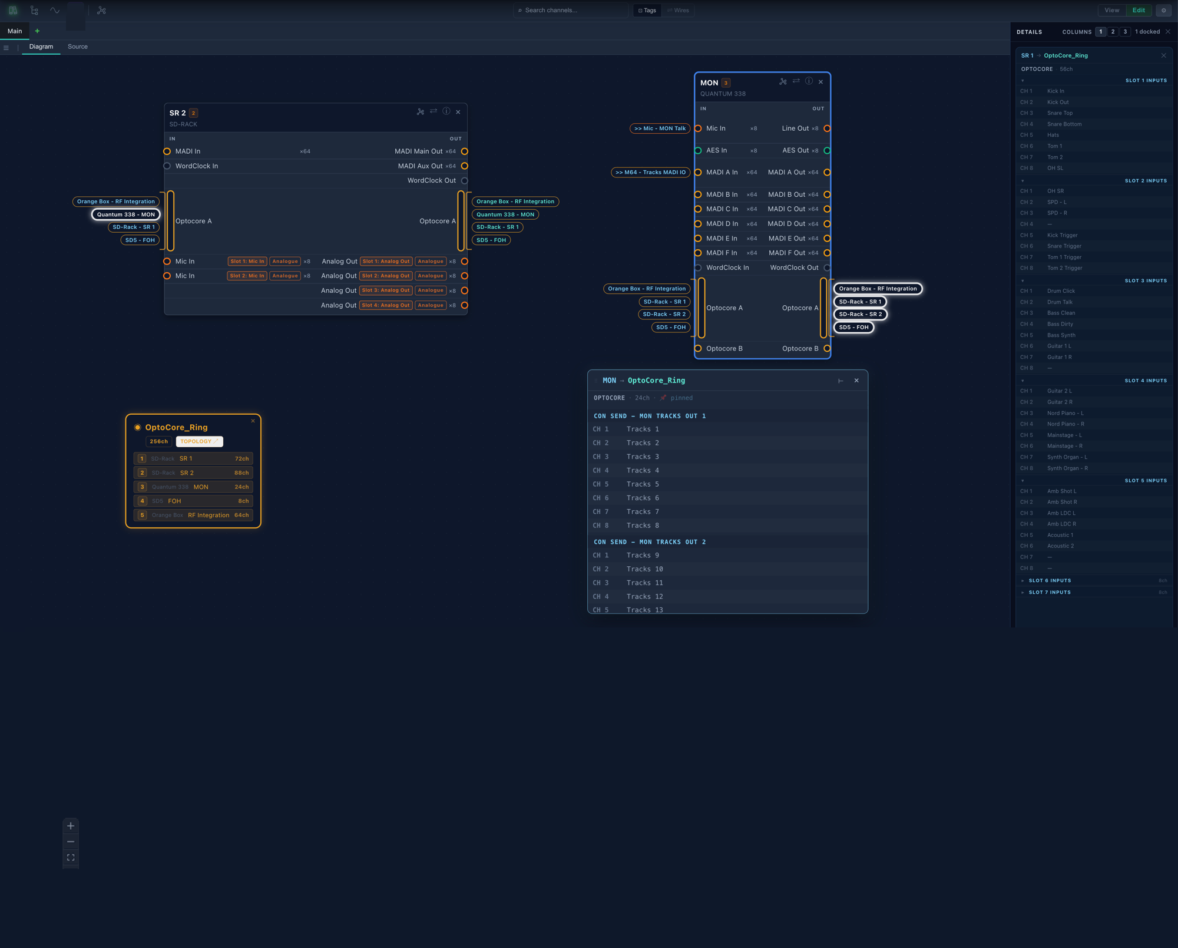Show info for the MON node
Screen dimensions: 1178x948
(809, 81)
